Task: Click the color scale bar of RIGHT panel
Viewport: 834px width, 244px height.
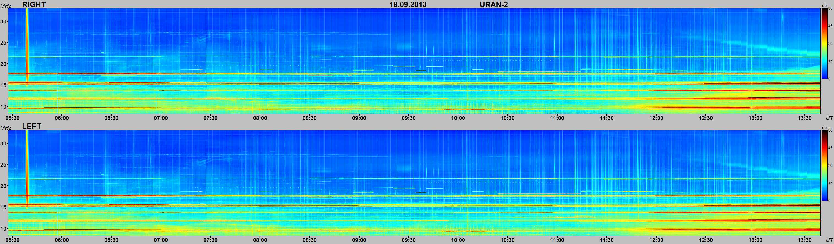Action: pos(824,44)
